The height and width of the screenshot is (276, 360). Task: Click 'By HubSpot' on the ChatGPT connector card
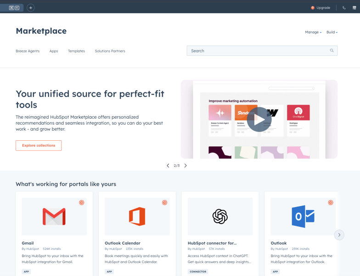(x=197, y=249)
